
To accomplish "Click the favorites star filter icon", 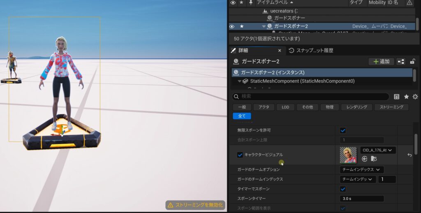I will pyautogui.click(x=406, y=97).
